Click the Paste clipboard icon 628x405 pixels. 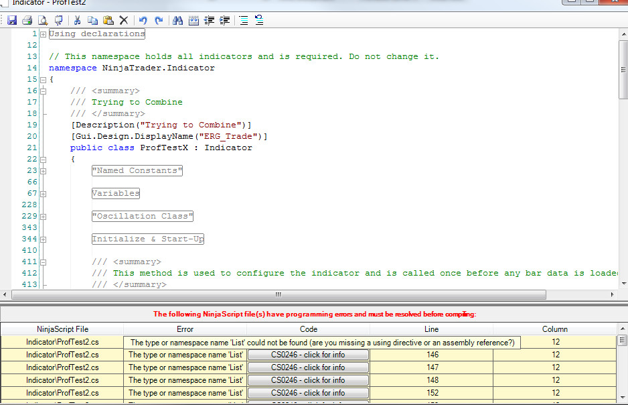click(x=108, y=21)
